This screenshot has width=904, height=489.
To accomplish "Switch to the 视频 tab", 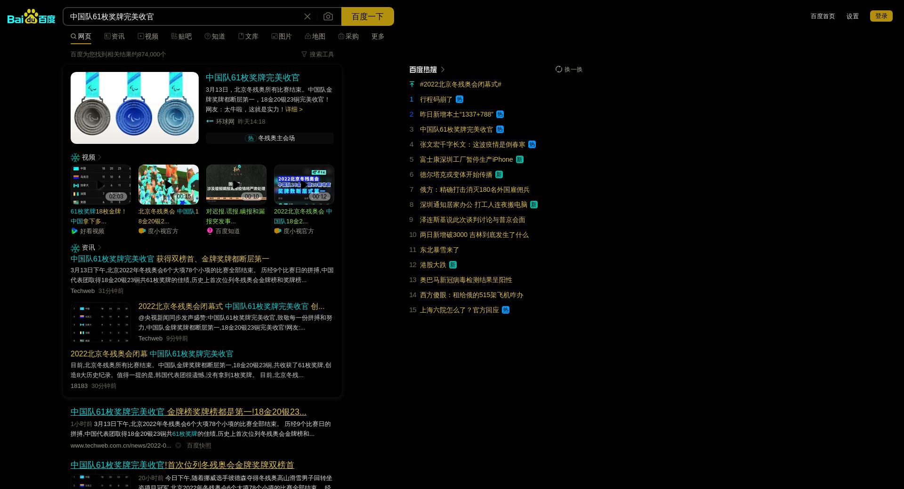I will click(148, 36).
